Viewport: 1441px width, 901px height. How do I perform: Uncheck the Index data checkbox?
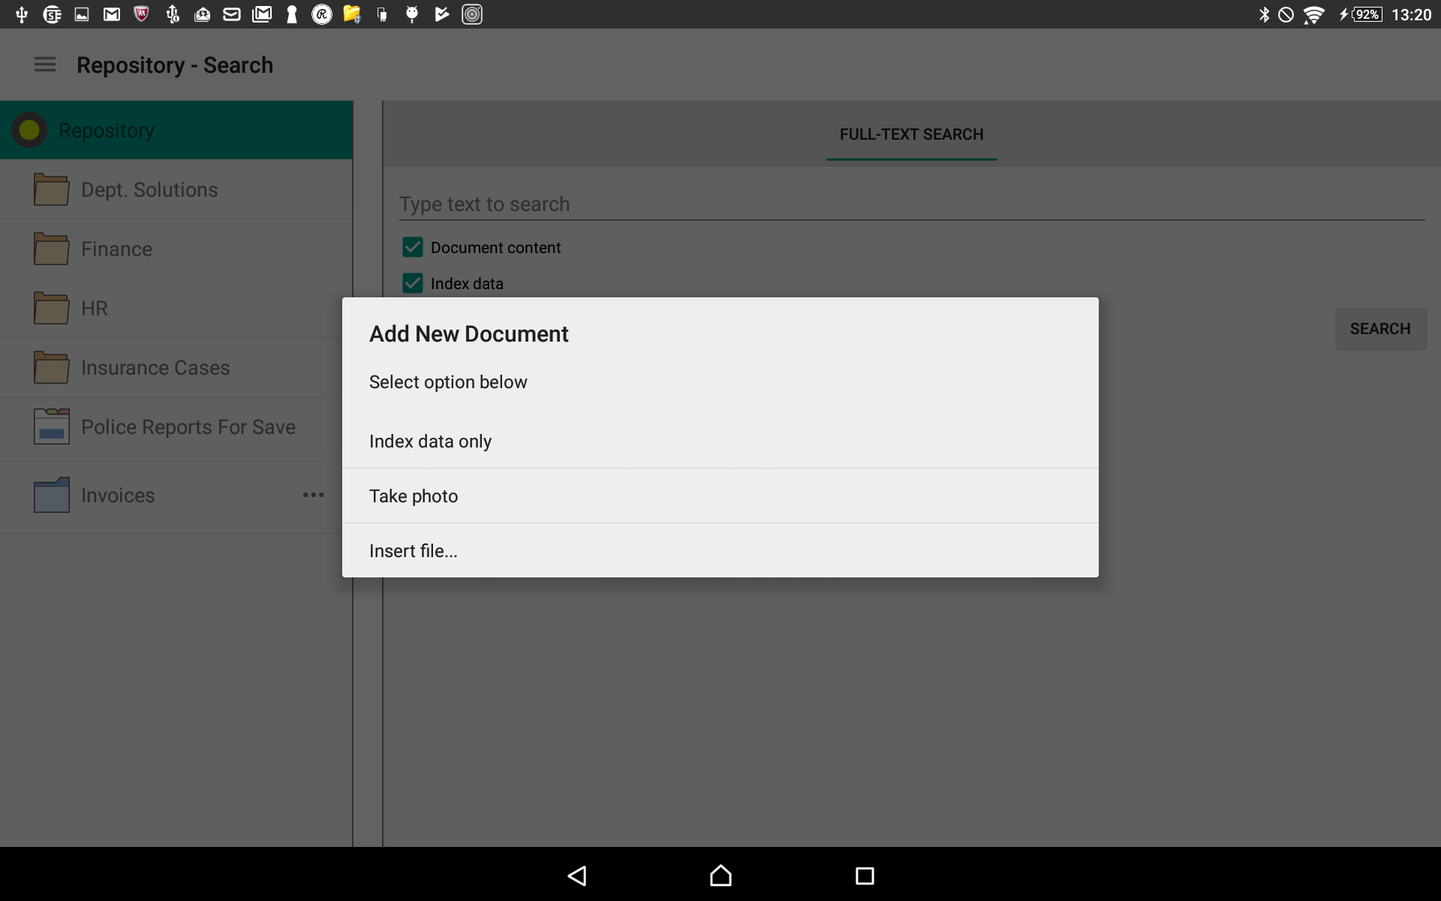(413, 283)
